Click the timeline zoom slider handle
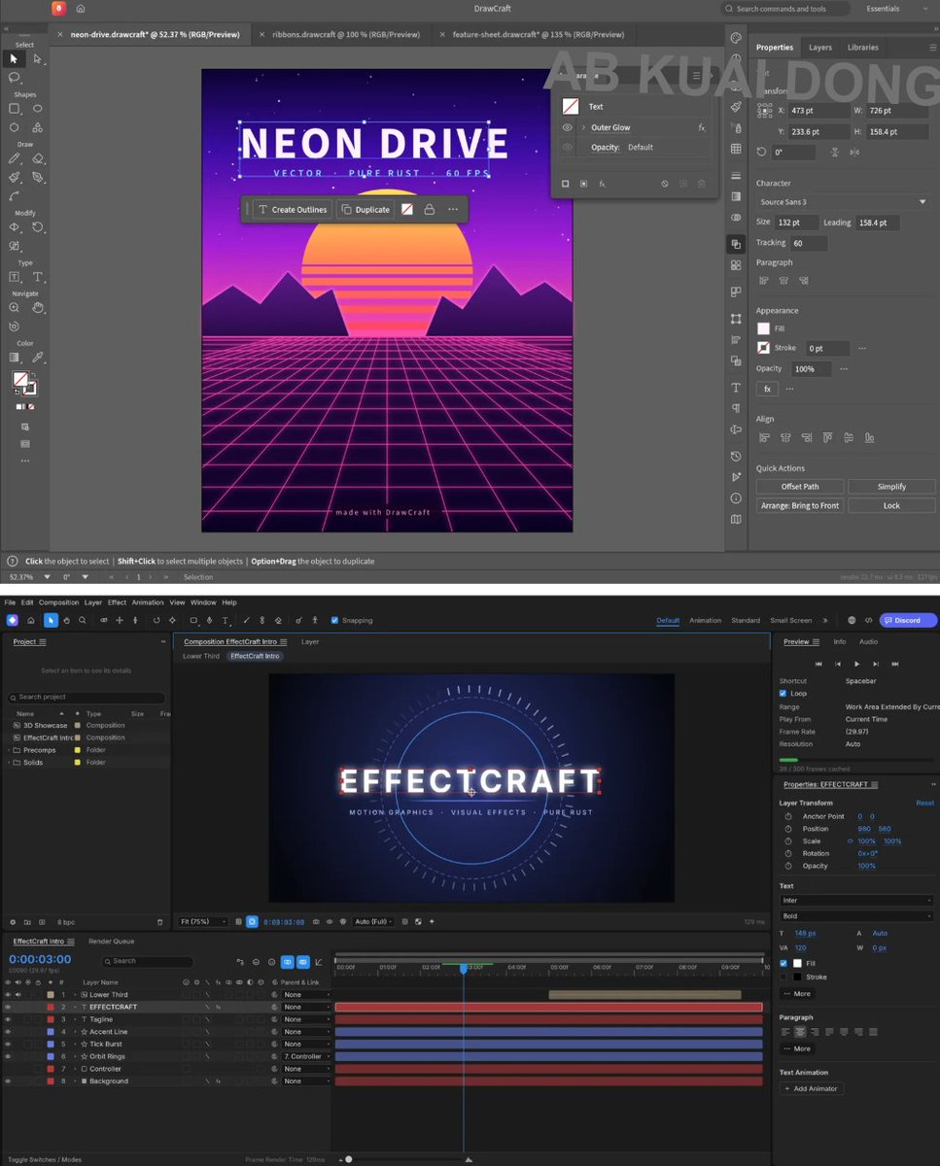The image size is (940, 1166). (349, 1159)
